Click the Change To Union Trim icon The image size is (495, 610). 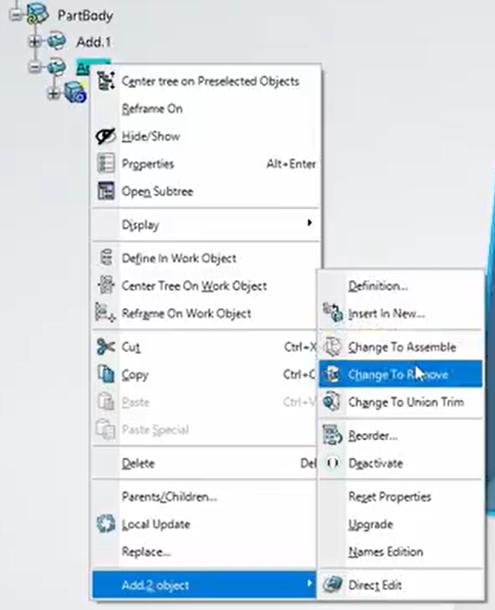coord(332,402)
